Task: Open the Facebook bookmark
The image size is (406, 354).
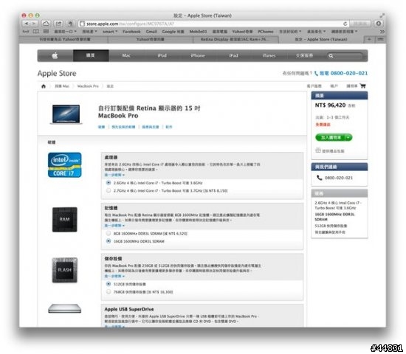Action: click(131, 32)
